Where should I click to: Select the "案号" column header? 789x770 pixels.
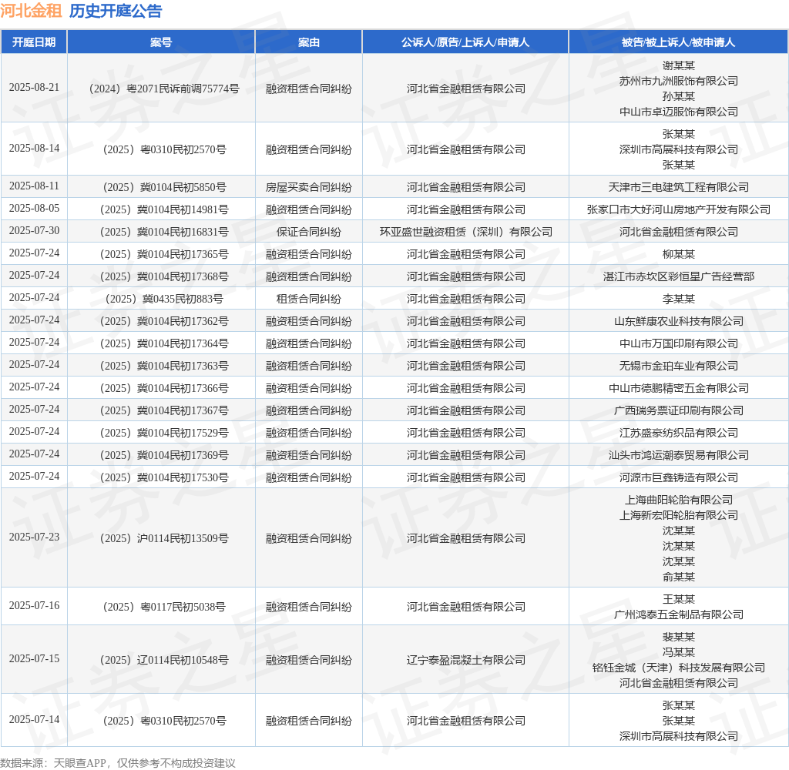click(x=161, y=42)
